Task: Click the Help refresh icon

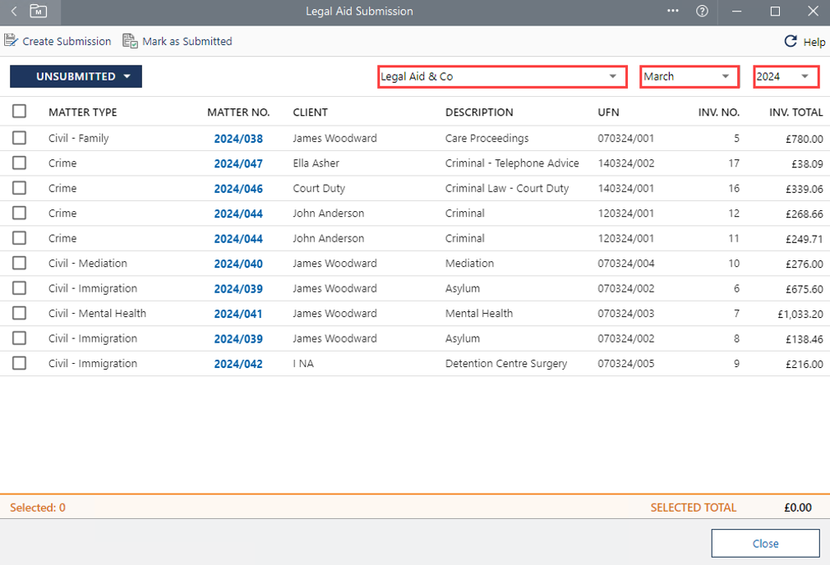Action: [x=791, y=41]
